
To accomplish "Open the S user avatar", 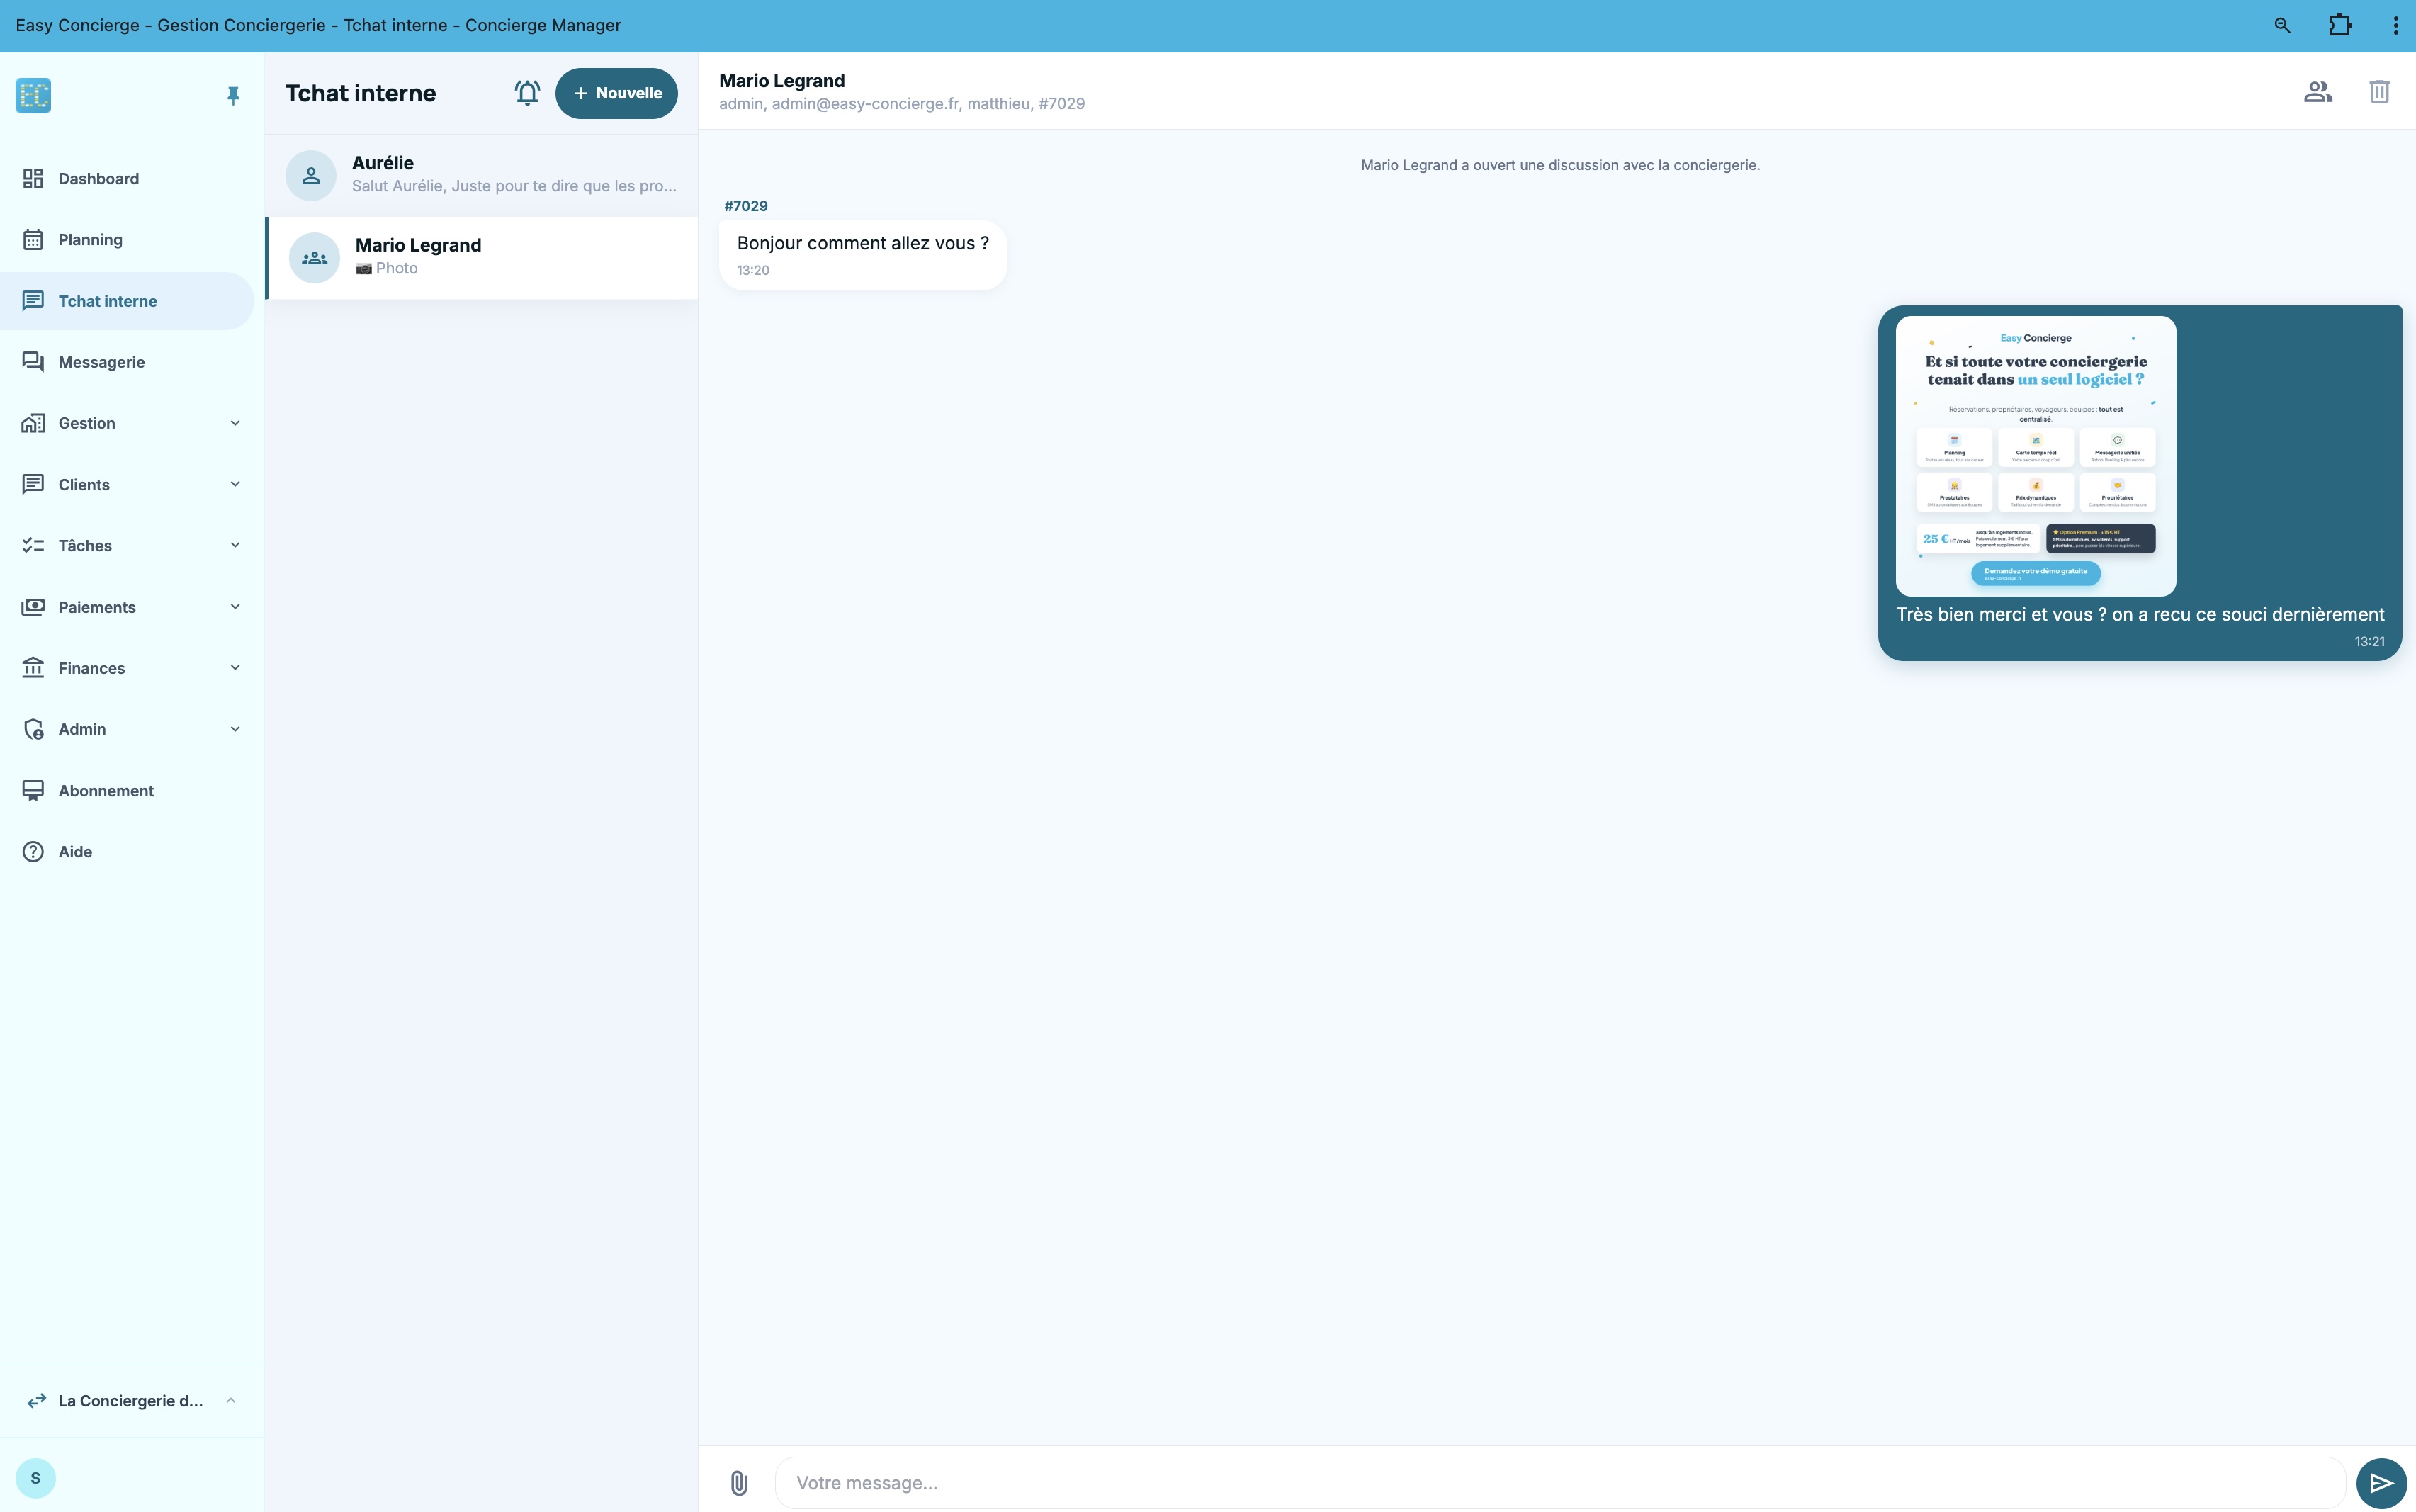I will [36, 1478].
